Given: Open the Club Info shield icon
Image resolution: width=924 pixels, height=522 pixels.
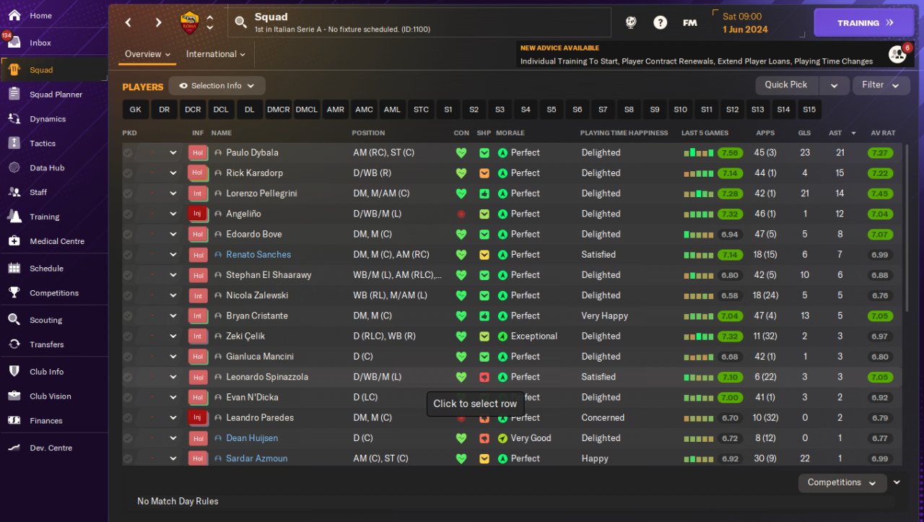Looking at the screenshot, I should point(14,371).
